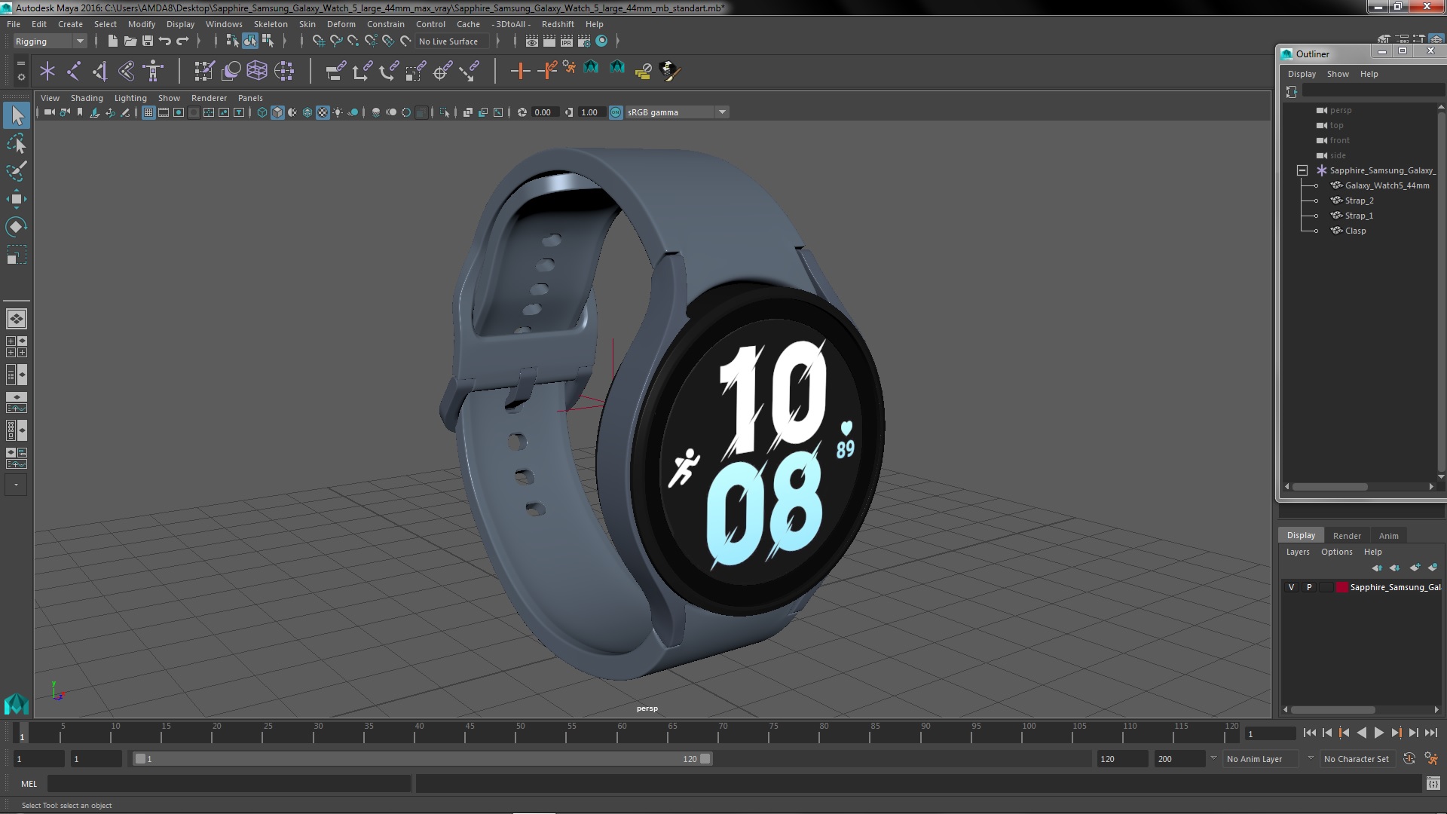The image size is (1447, 814).
Task: Open the Layers menu in the layer editor
Action: tap(1297, 552)
